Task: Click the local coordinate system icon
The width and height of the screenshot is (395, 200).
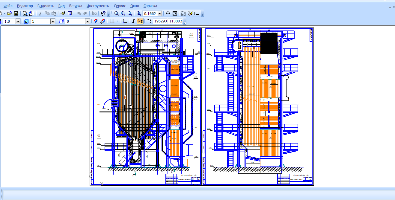Action: tap(125, 21)
